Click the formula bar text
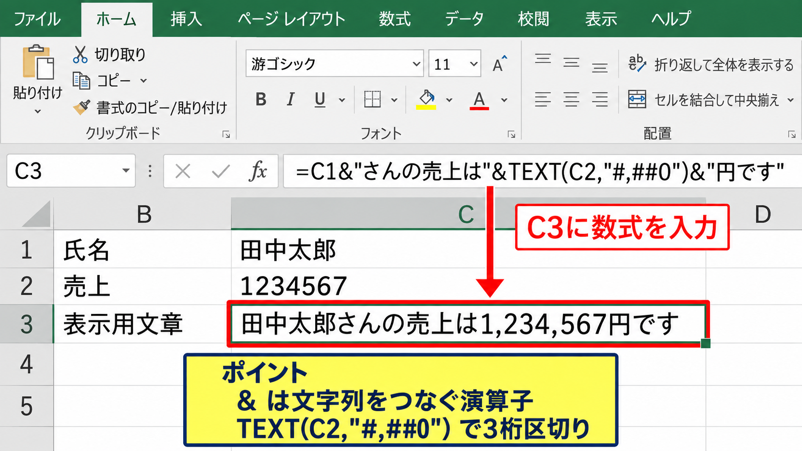The image size is (802, 451). tap(540, 172)
